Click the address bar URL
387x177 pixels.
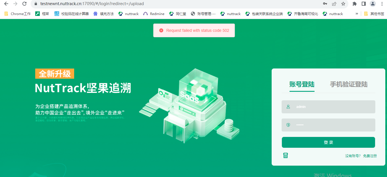pyautogui.click(x=92, y=4)
